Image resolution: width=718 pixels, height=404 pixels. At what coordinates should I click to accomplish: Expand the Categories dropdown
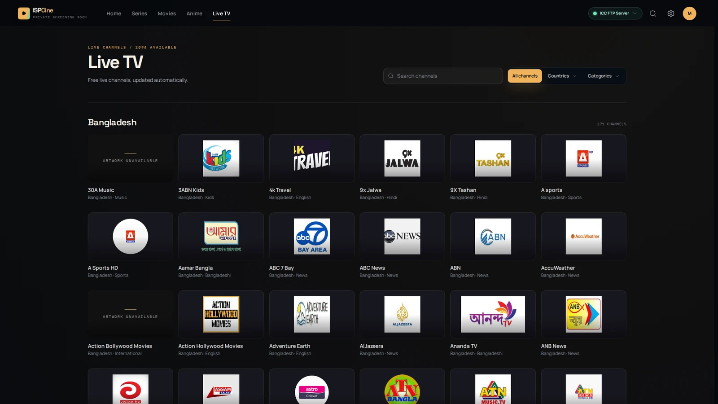603,76
